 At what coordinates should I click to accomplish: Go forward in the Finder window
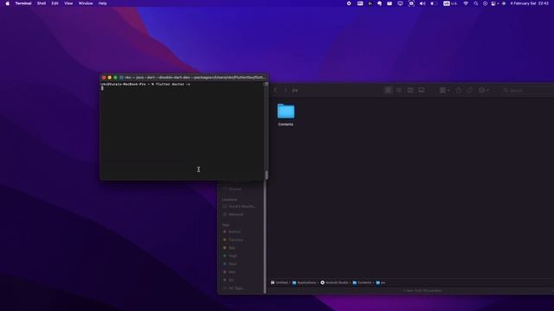[x=286, y=90]
